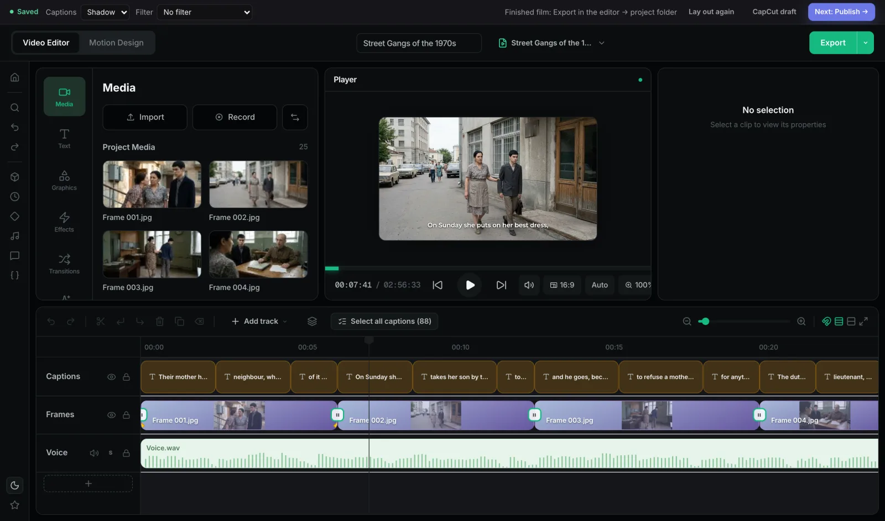Play the video preview
The image size is (885, 521).
[470, 285]
